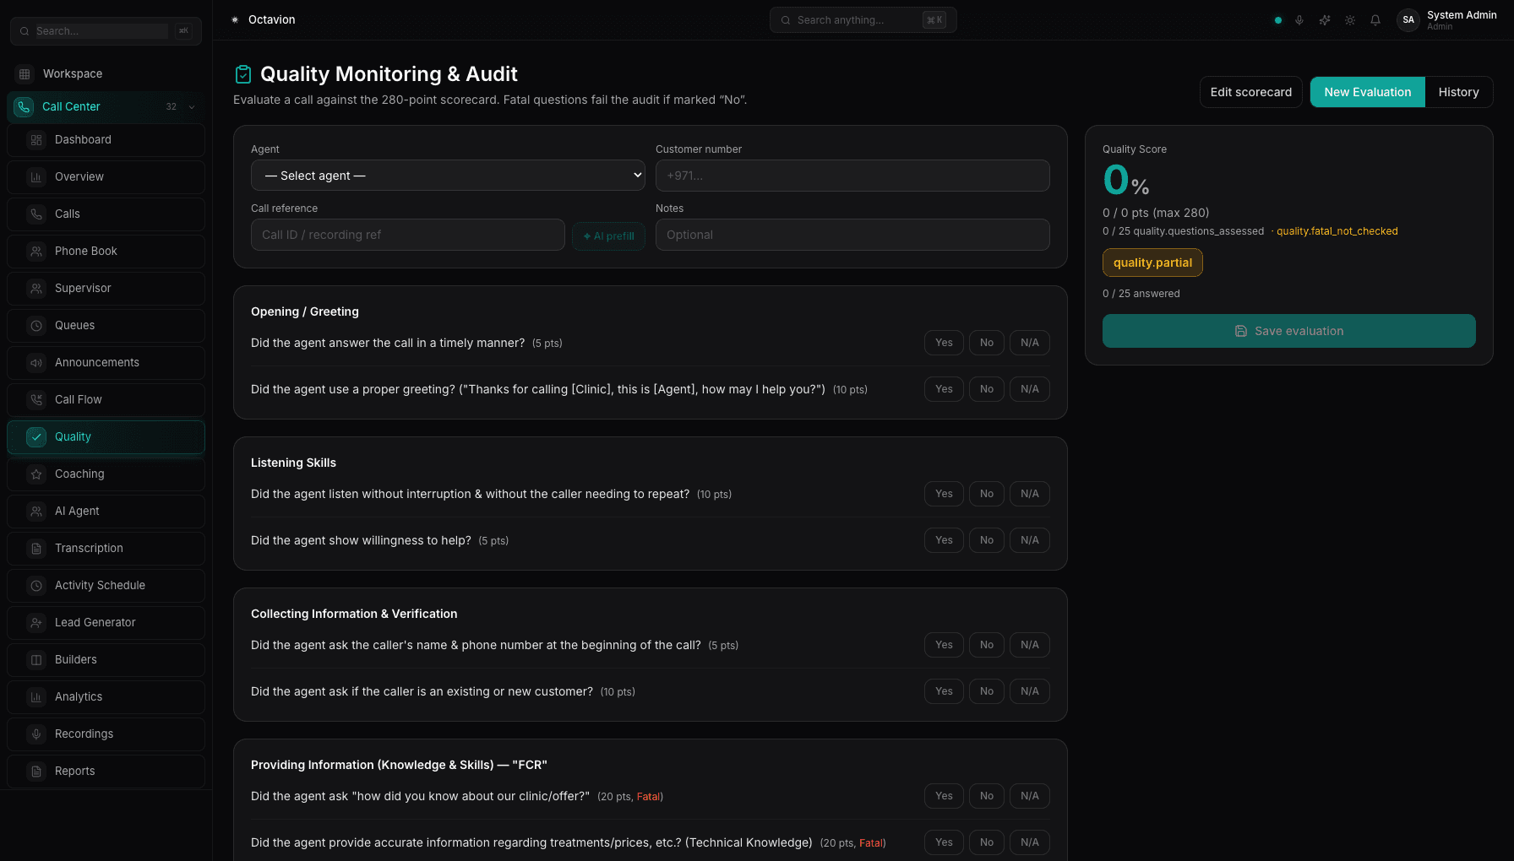Click the Call Flow icon
This screenshot has width=1514, height=861.
[x=36, y=400]
